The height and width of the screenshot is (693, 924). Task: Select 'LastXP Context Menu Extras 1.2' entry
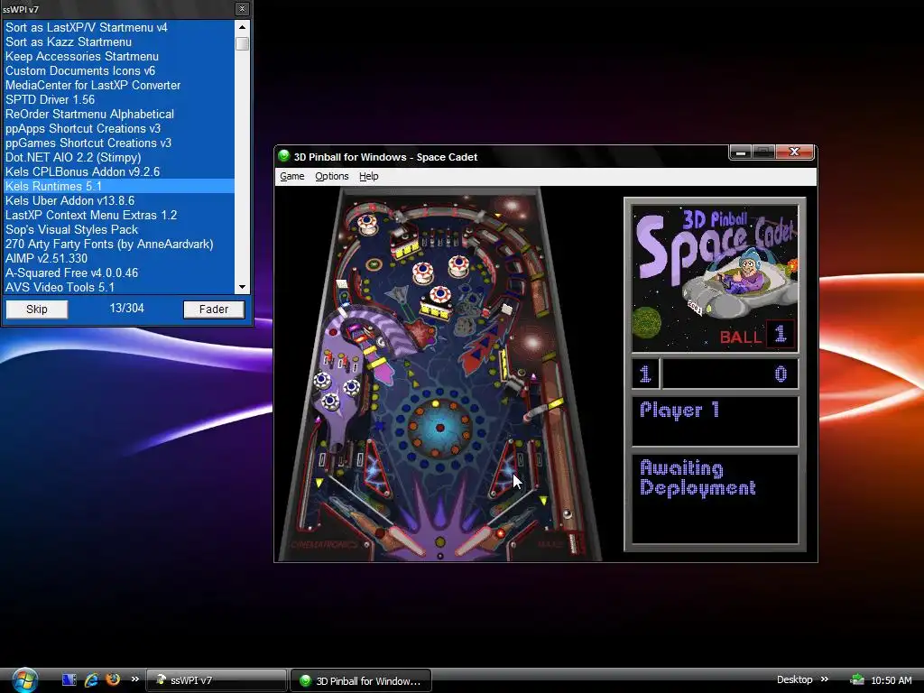[119, 215]
